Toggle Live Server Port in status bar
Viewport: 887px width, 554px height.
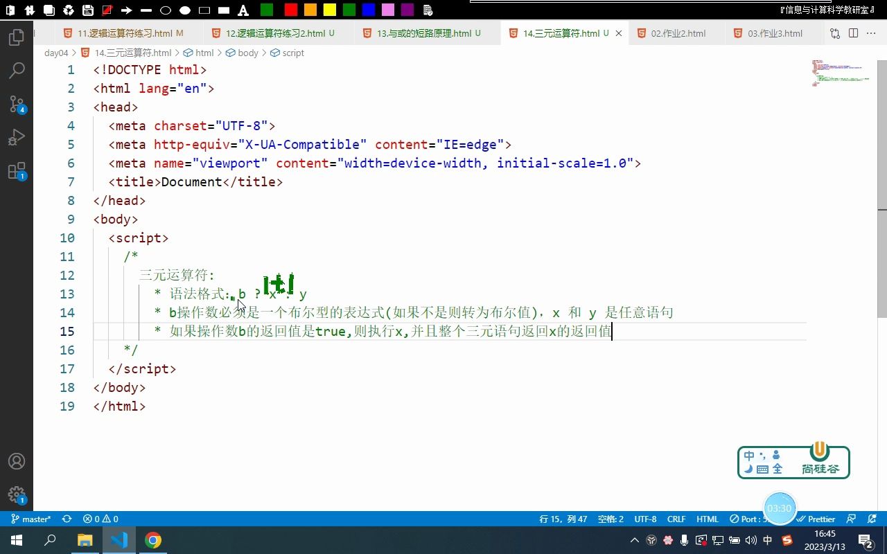[750, 519]
